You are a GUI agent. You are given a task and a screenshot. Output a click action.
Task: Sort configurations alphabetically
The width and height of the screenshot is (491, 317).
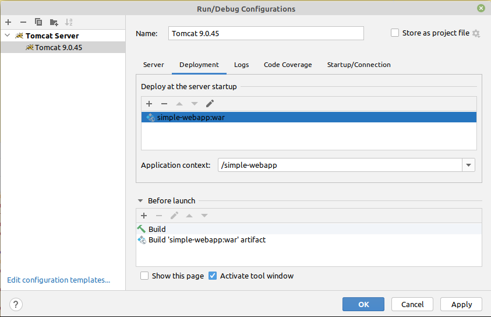[x=69, y=22]
